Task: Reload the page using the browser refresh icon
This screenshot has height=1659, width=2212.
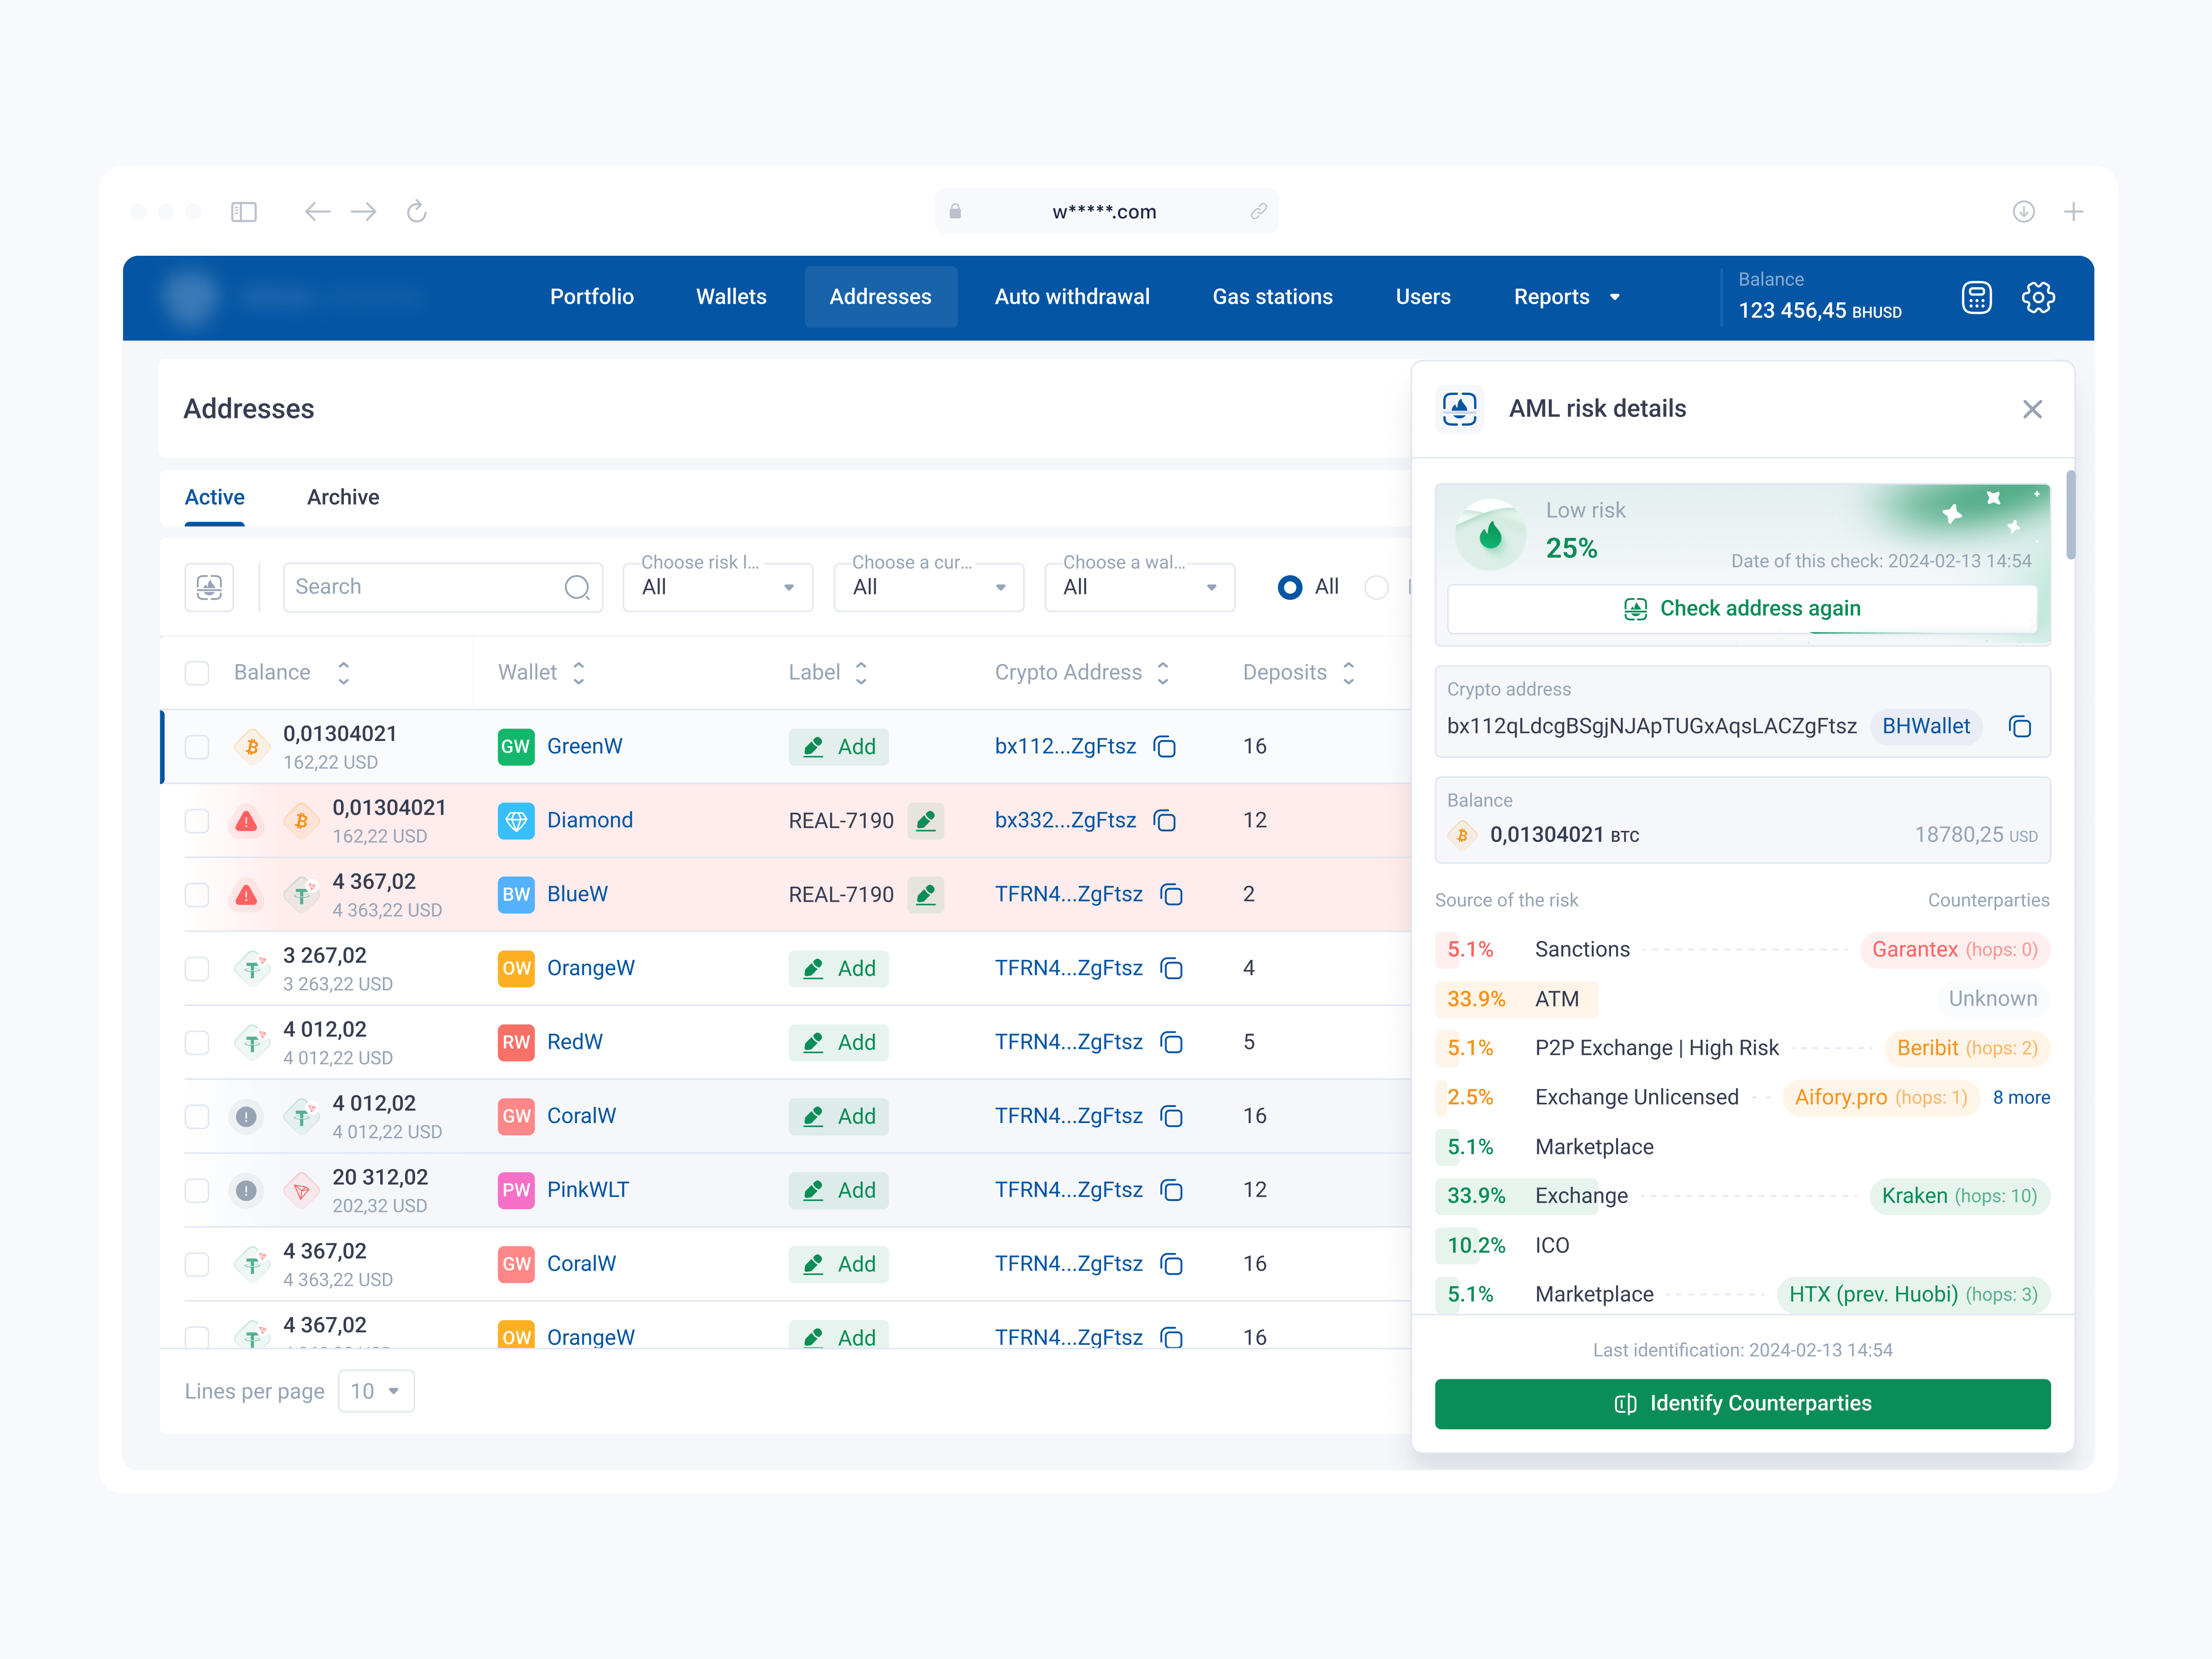Action: [x=417, y=211]
